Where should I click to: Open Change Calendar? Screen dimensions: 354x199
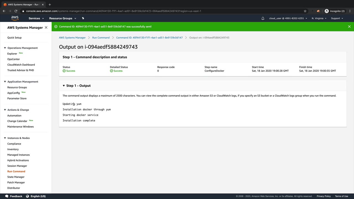click(x=17, y=121)
